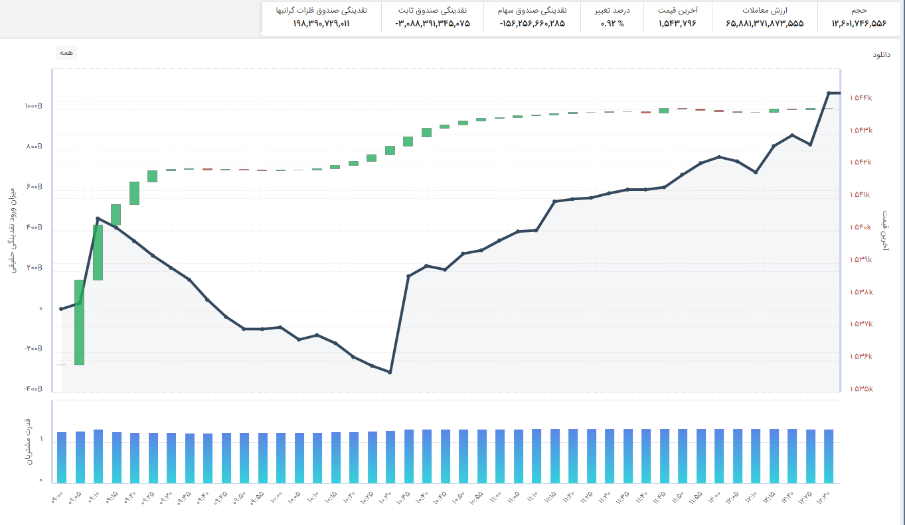Click the ۱۵۴۰k right-axis price label

861,227
